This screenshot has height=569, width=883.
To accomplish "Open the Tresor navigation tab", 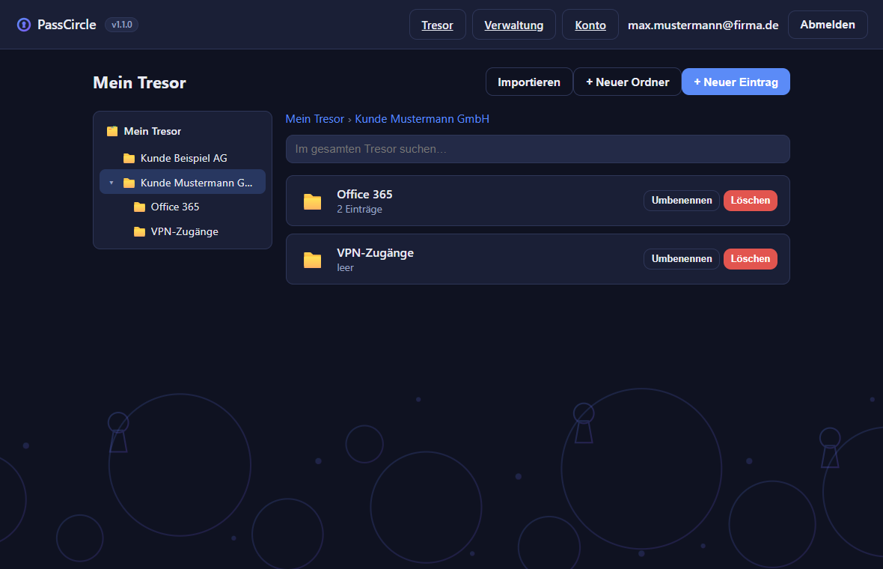I will tap(438, 25).
